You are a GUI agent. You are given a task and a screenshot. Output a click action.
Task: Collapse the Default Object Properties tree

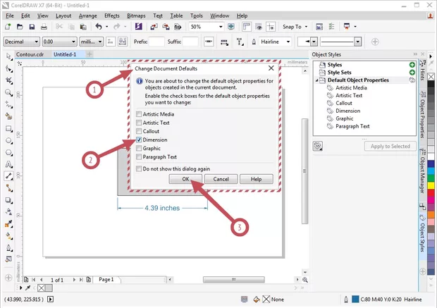[x=323, y=80]
